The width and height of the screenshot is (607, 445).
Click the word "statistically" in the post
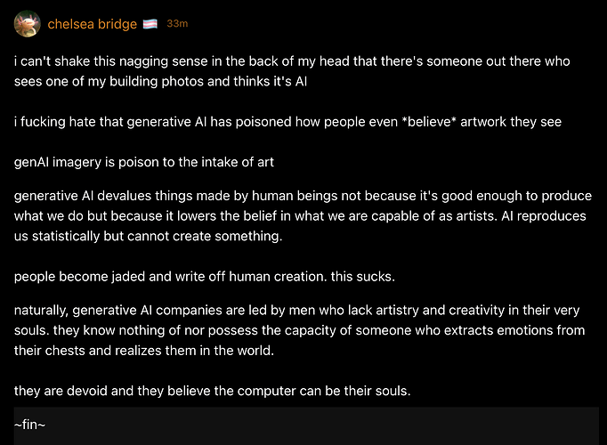[66, 236]
